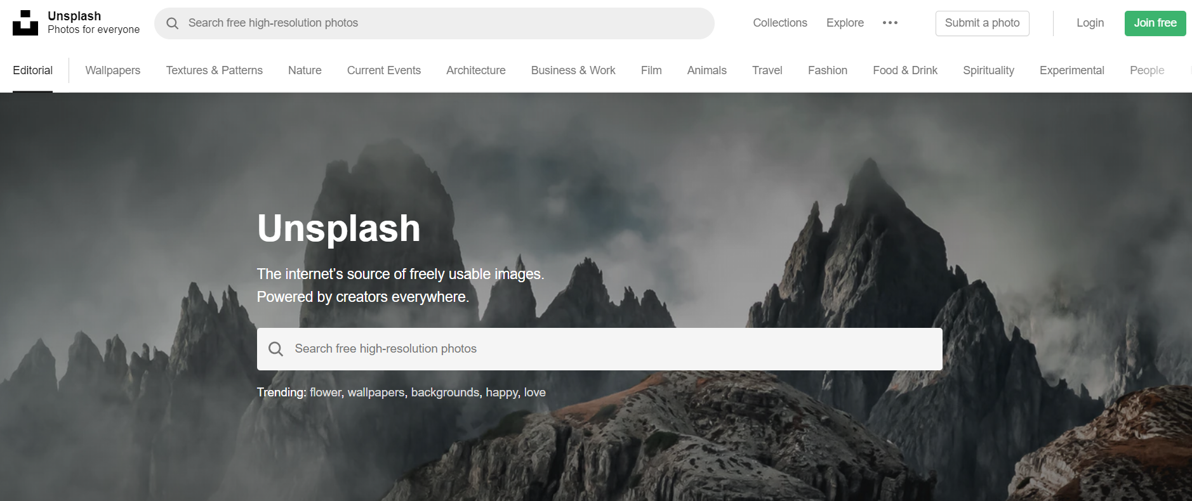Screen dimensions: 1192x501
Task: Open the Travel category
Action: point(767,70)
